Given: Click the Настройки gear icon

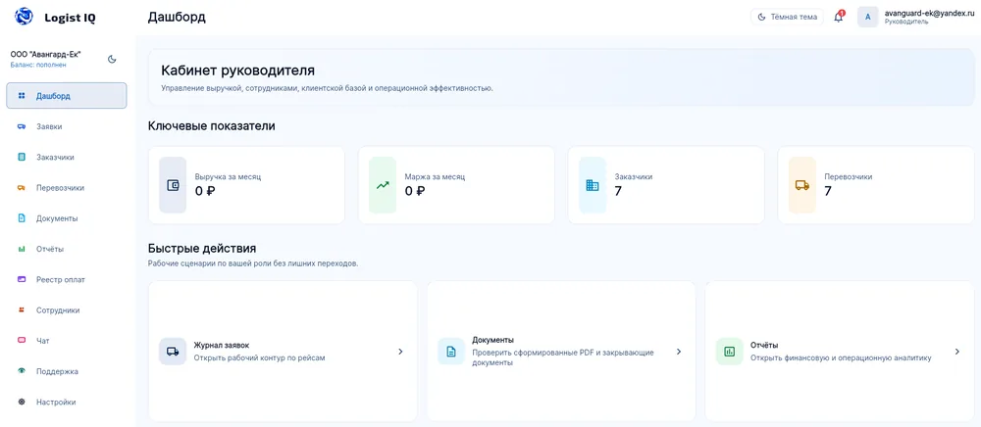Looking at the screenshot, I should pos(22,402).
